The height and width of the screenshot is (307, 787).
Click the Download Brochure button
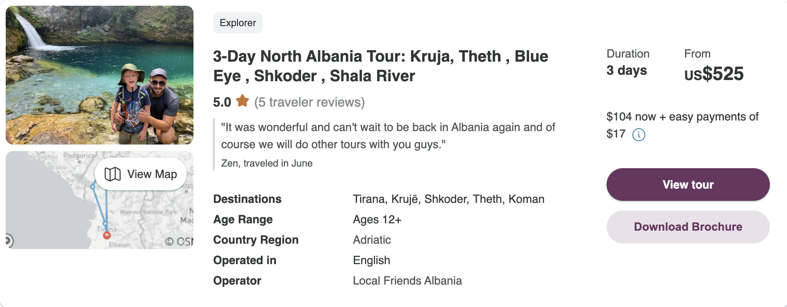coord(688,227)
